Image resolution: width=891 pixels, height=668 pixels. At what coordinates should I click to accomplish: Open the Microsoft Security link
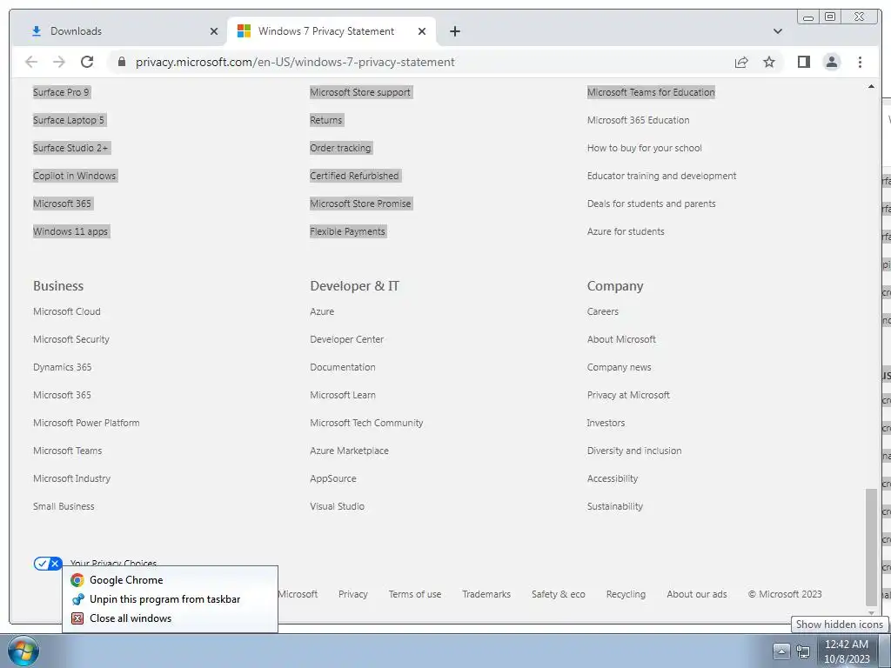click(71, 339)
